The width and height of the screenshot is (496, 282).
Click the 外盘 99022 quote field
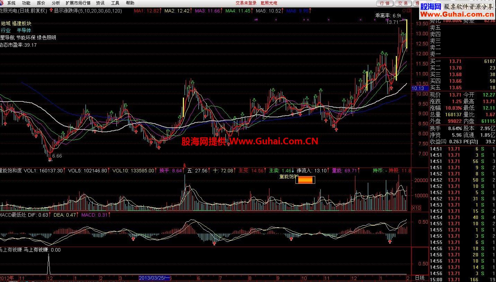pyautogui.click(x=446, y=121)
